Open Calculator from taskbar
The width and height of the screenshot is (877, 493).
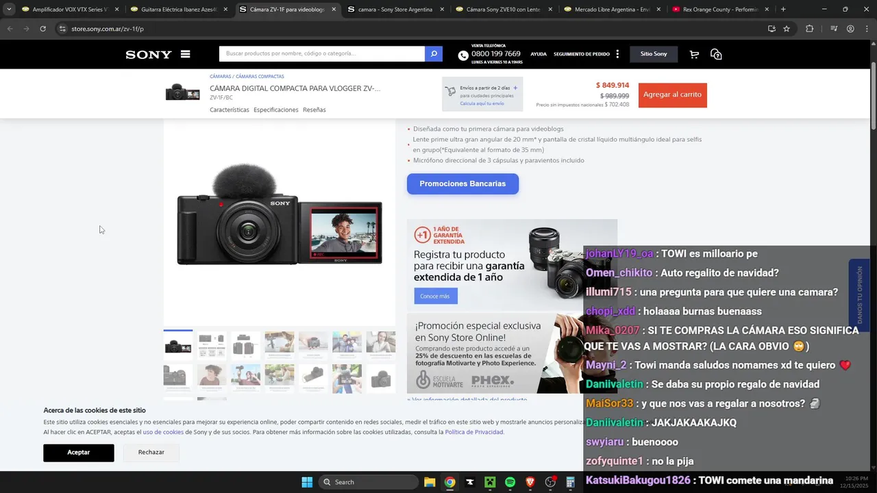point(570,482)
